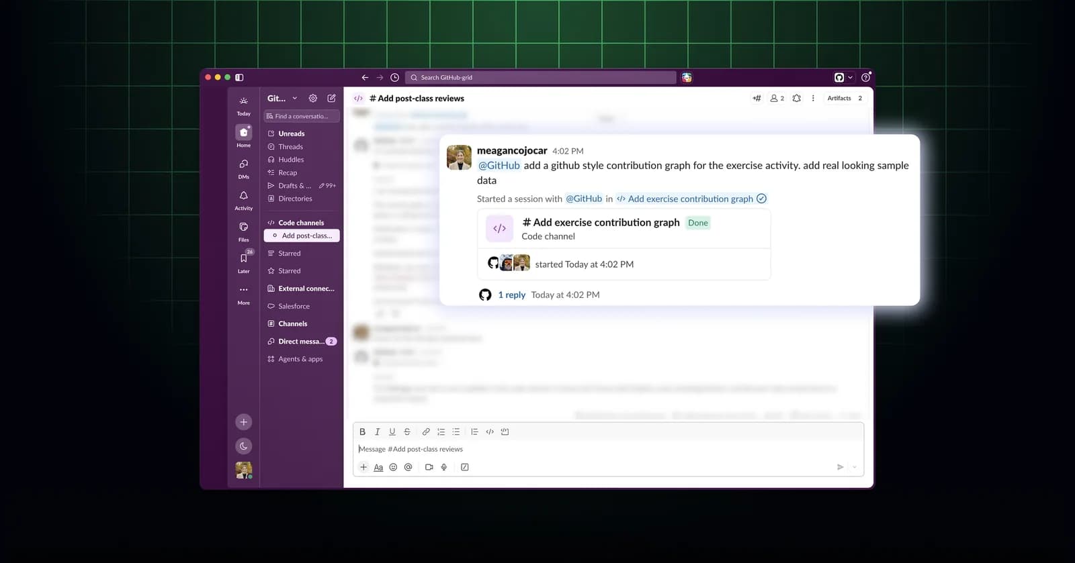The height and width of the screenshot is (563, 1075).
Task: Open Agents & apps section
Action: click(302, 359)
